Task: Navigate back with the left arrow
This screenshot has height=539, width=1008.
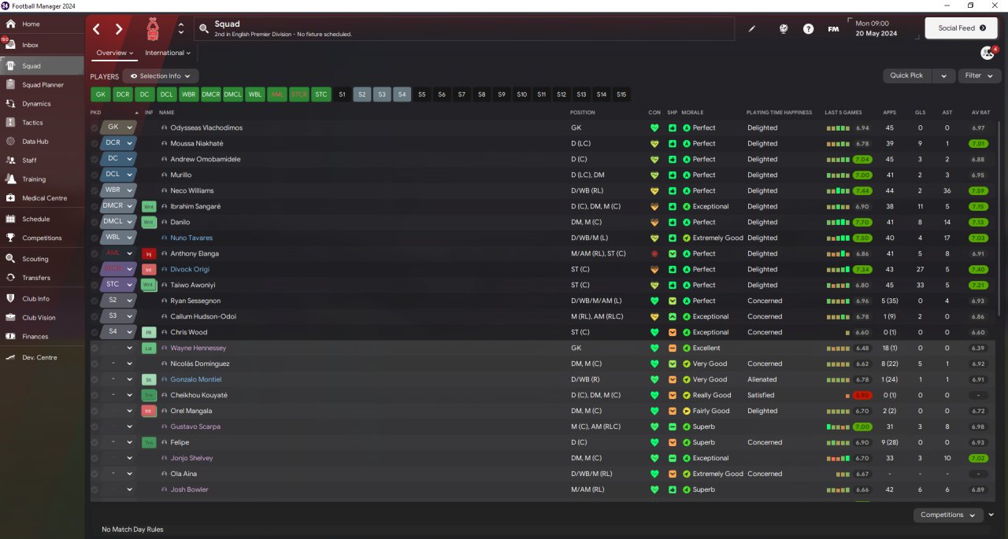Action: pos(97,29)
